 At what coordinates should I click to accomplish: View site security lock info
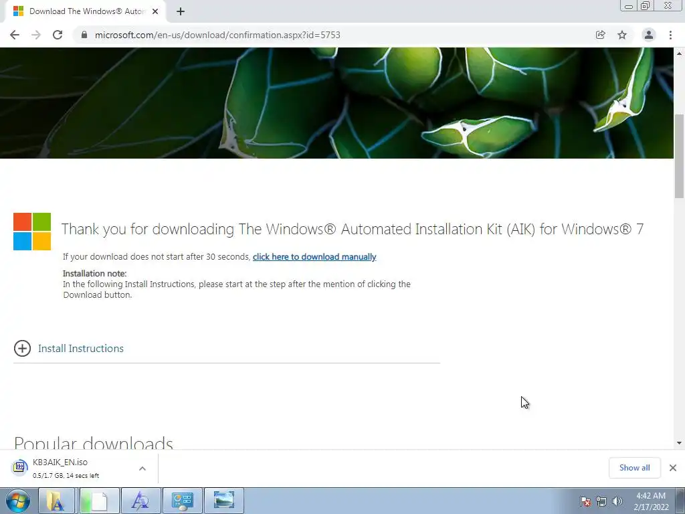[84, 35]
